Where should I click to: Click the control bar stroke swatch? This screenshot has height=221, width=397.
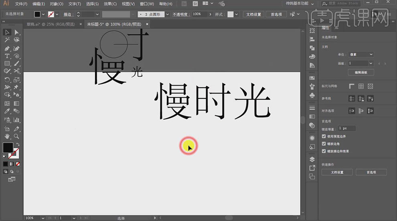[51, 14]
